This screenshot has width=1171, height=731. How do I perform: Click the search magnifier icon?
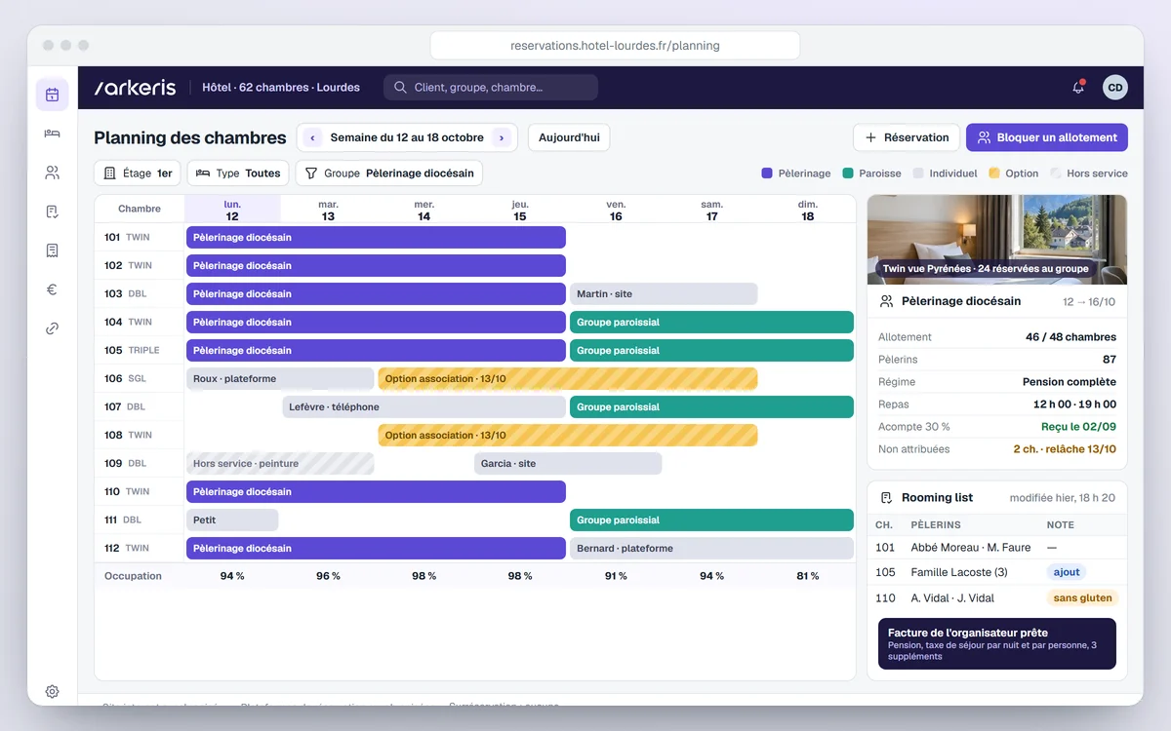(400, 88)
